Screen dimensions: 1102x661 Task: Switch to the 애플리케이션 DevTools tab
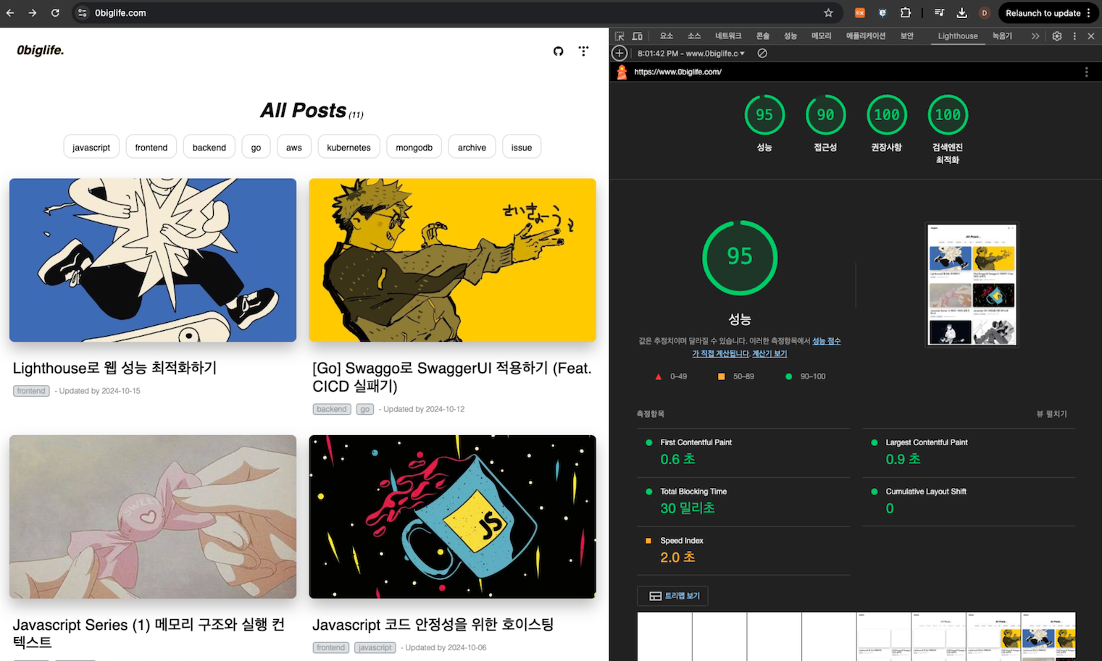point(866,36)
